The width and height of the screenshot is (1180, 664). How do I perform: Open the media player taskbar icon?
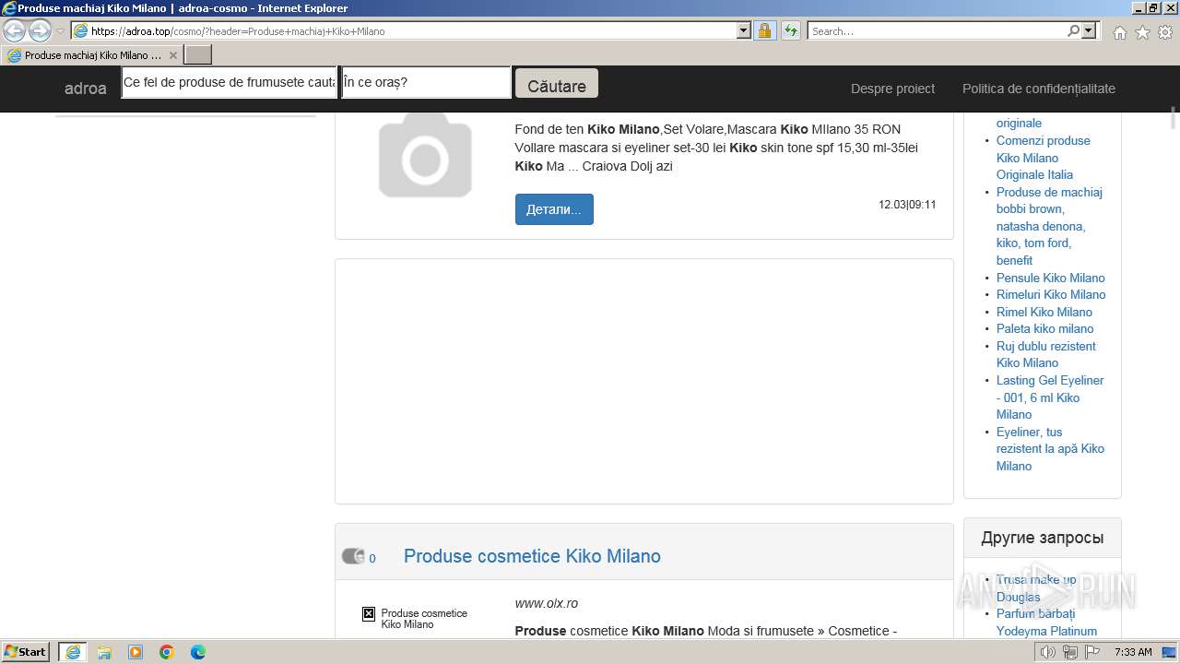click(x=136, y=652)
